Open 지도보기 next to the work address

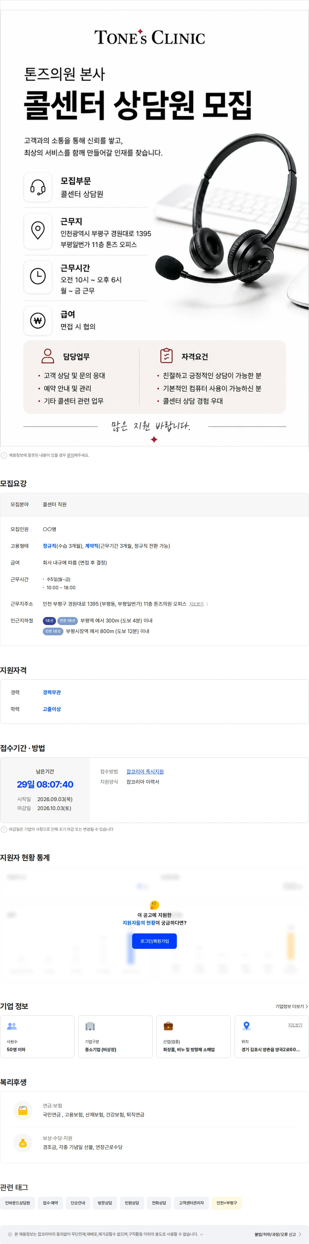pos(196,604)
